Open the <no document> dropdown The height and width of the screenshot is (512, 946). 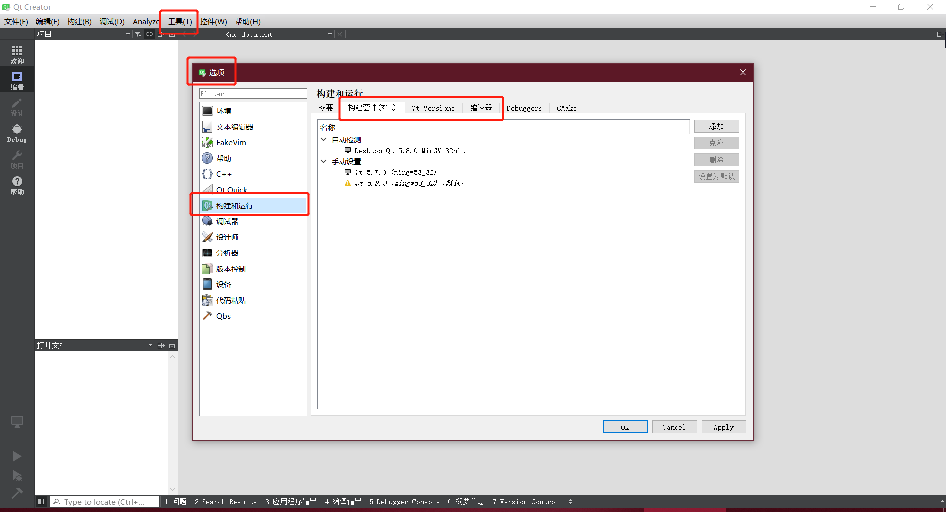[x=329, y=34]
